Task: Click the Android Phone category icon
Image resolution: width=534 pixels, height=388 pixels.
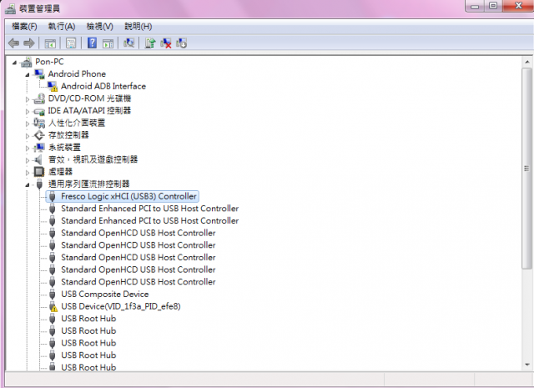Action: pos(39,74)
